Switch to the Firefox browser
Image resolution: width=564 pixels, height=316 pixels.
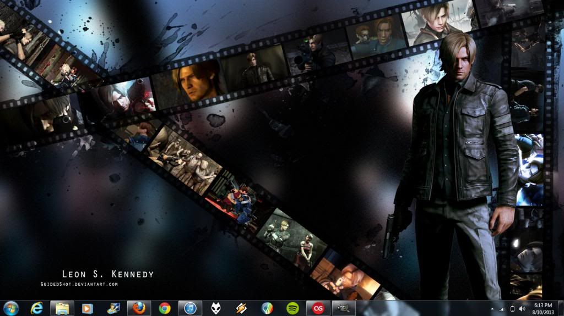(x=139, y=308)
